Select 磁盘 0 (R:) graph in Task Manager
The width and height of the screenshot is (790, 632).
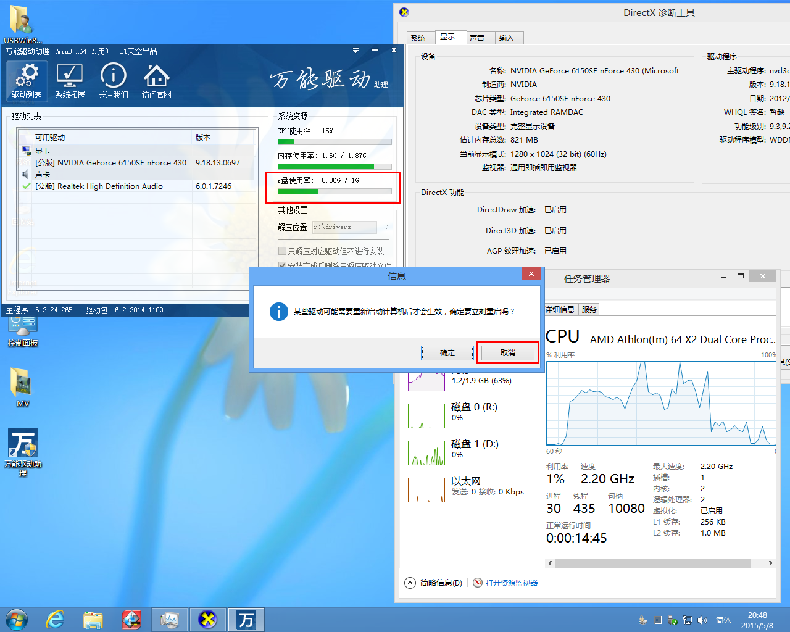pos(426,416)
